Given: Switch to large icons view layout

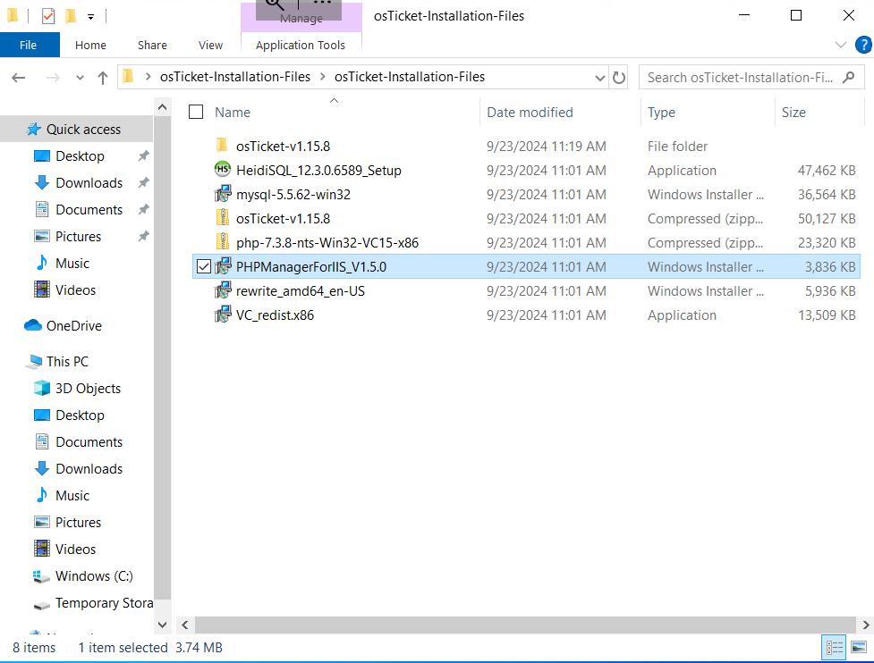Looking at the screenshot, I should click(859, 648).
